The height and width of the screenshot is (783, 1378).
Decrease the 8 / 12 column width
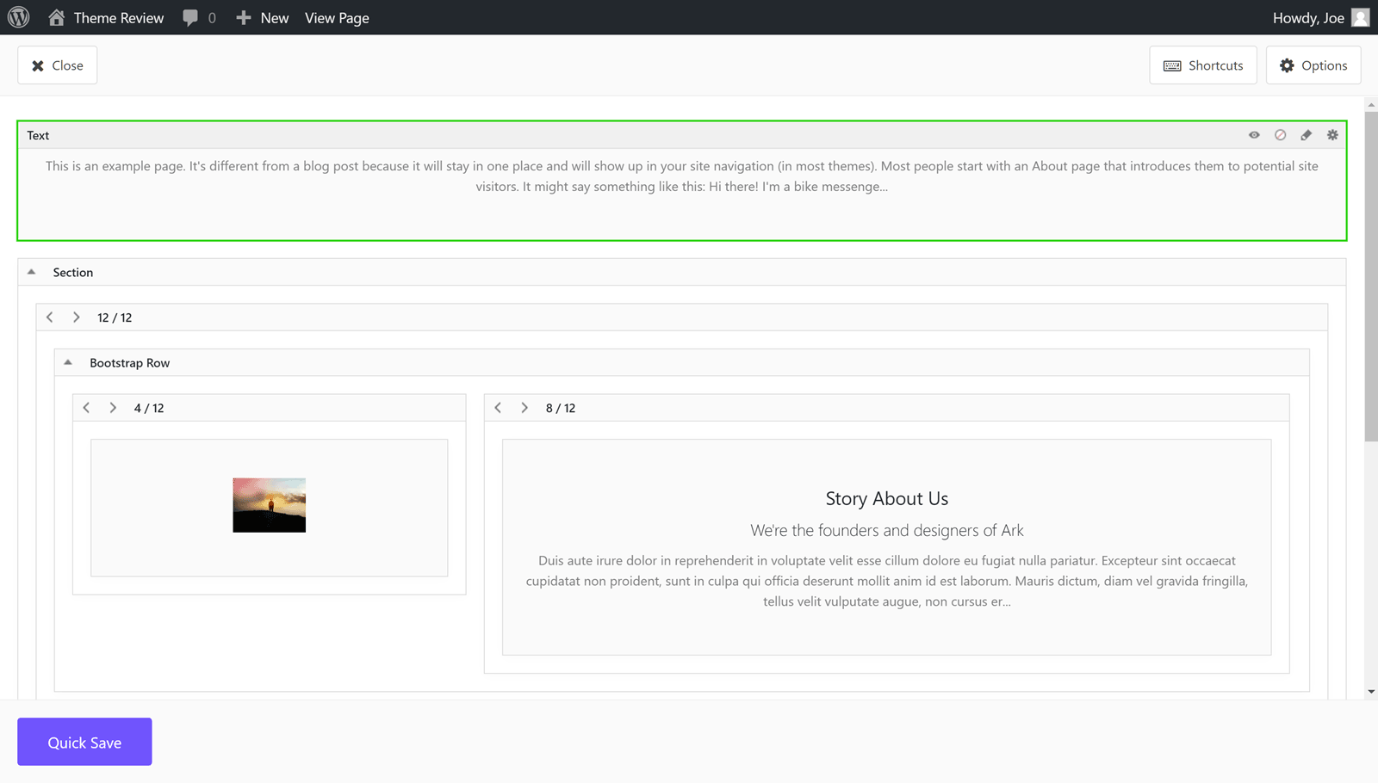click(x=498, y=408)
